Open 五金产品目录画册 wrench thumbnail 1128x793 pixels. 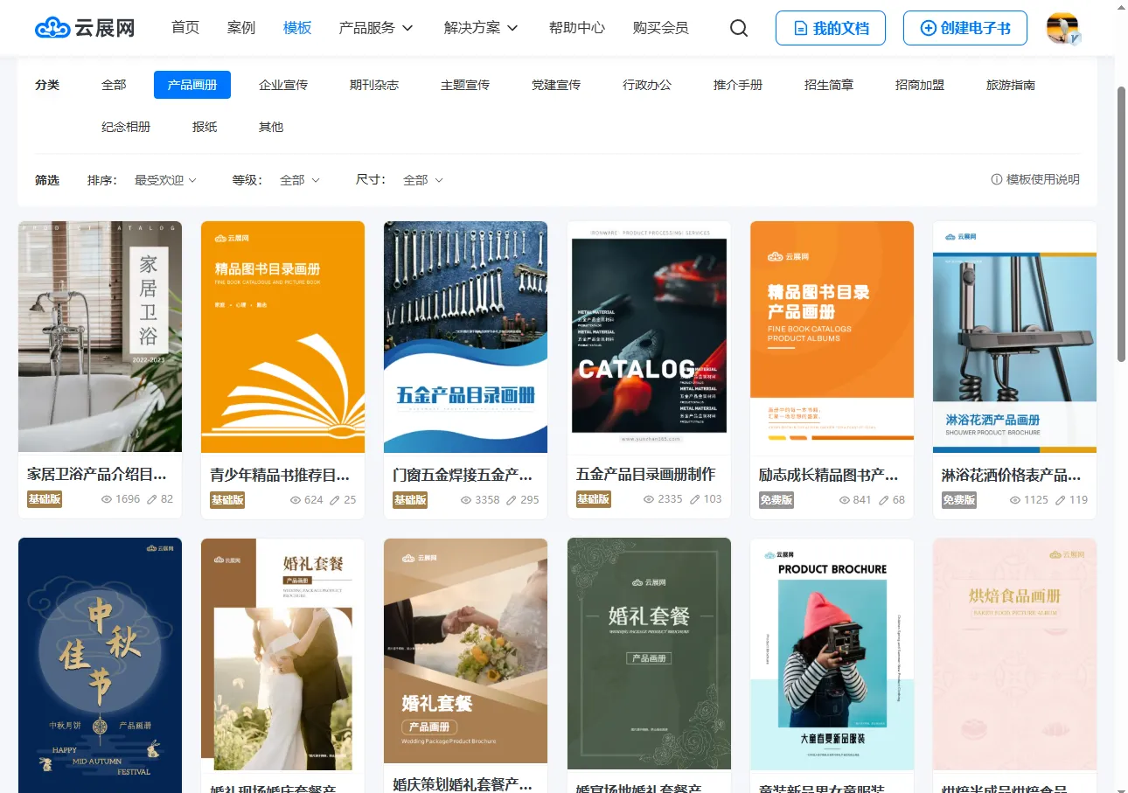click(465, 337)
